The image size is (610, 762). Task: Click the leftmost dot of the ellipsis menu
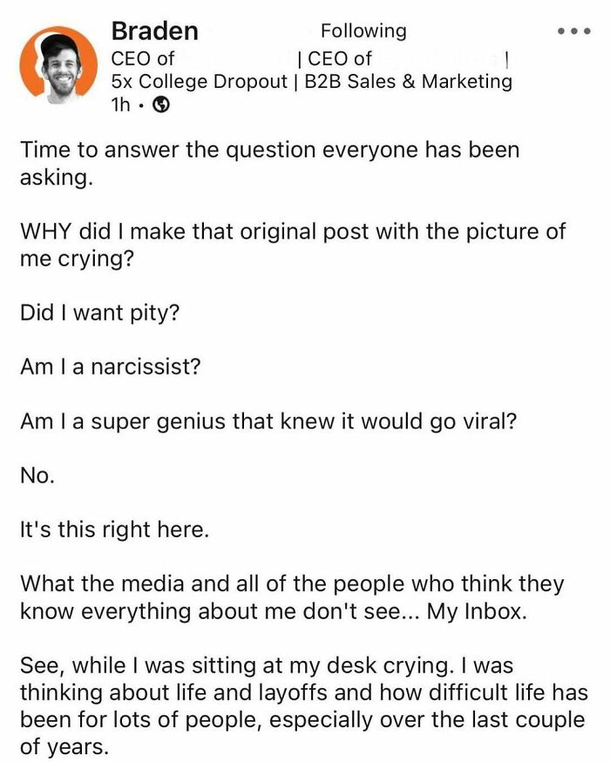coord(563,30)
